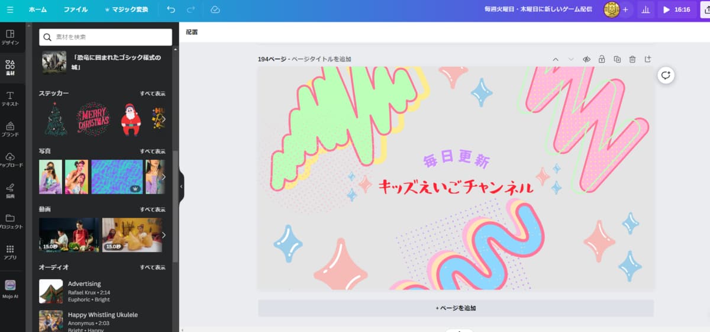Open the ブランド sidebar panel
Screen dimensions: 710x332
10,130
